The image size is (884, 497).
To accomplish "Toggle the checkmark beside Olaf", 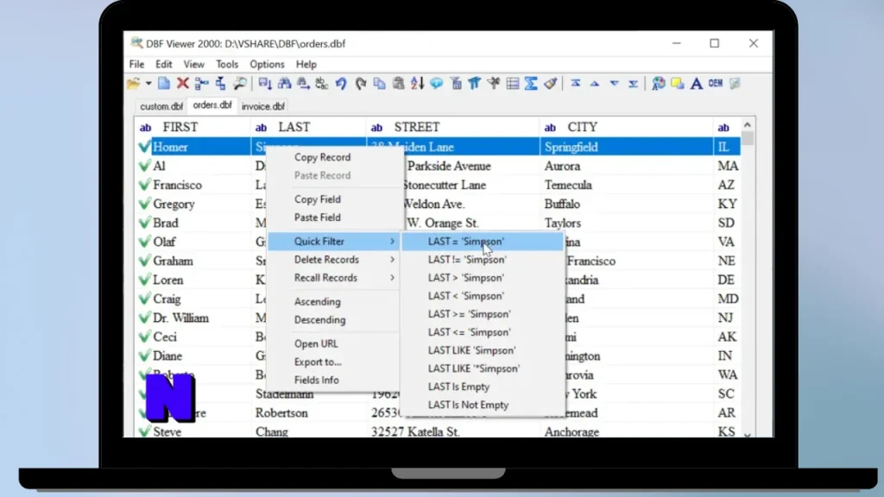I will coord(144,242).
